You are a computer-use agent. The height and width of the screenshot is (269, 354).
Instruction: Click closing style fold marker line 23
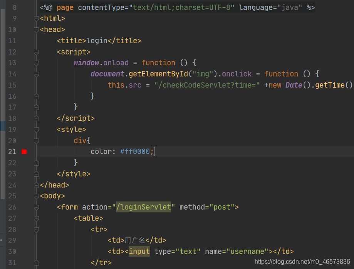click(36, 174)
